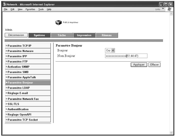Open Reglage OpenAPI in sidebar
This screenshot has width=175, height=136.
[x=28, y=115]
